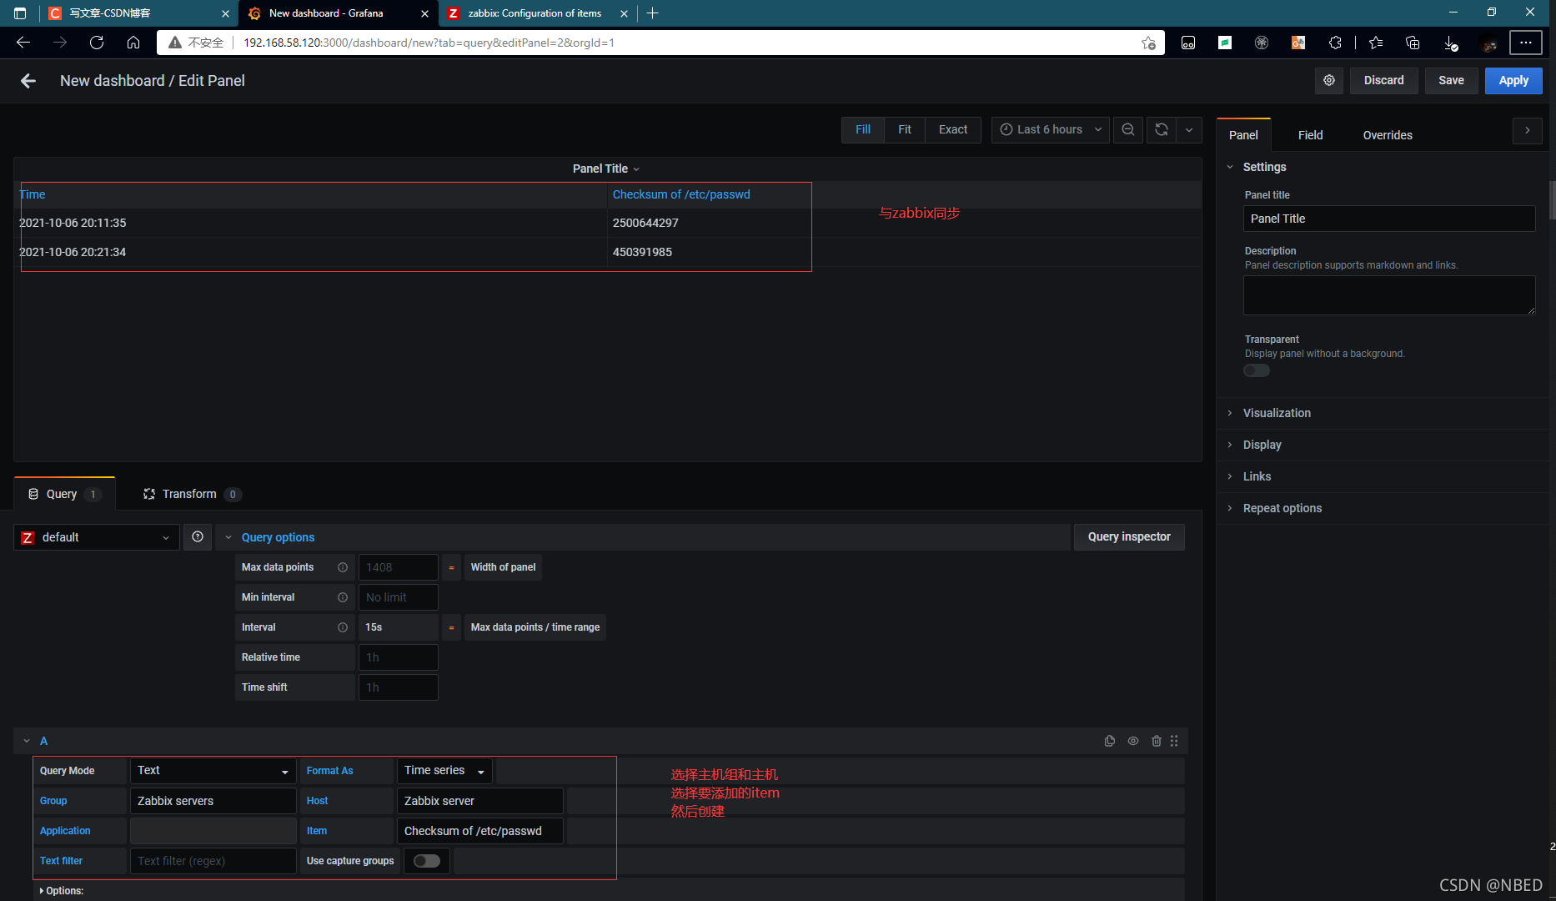The image size is (1556, 901).
Task: Open refresh interval dropdown arrow
Action: pos(1189,129)
